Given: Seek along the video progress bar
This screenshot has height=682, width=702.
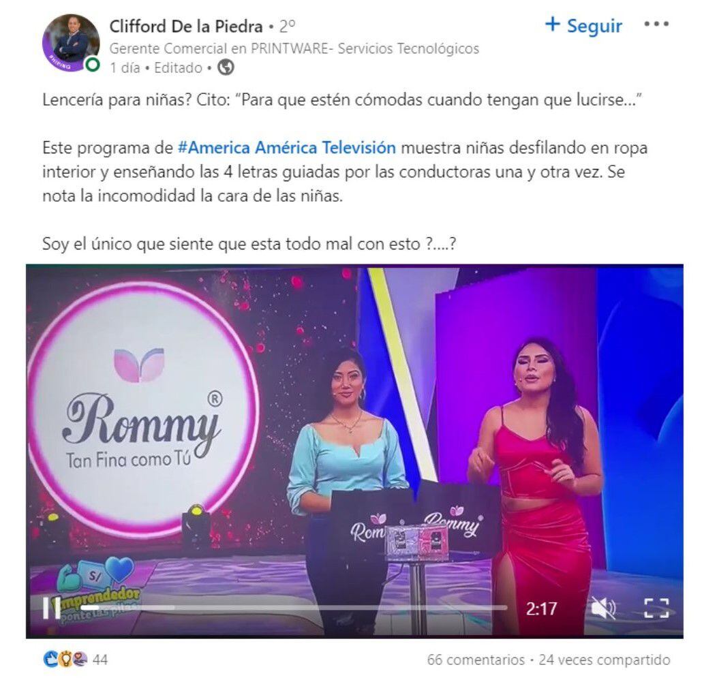Looking at the screenshot, I should pyautogui.click(x=294, y=608).
